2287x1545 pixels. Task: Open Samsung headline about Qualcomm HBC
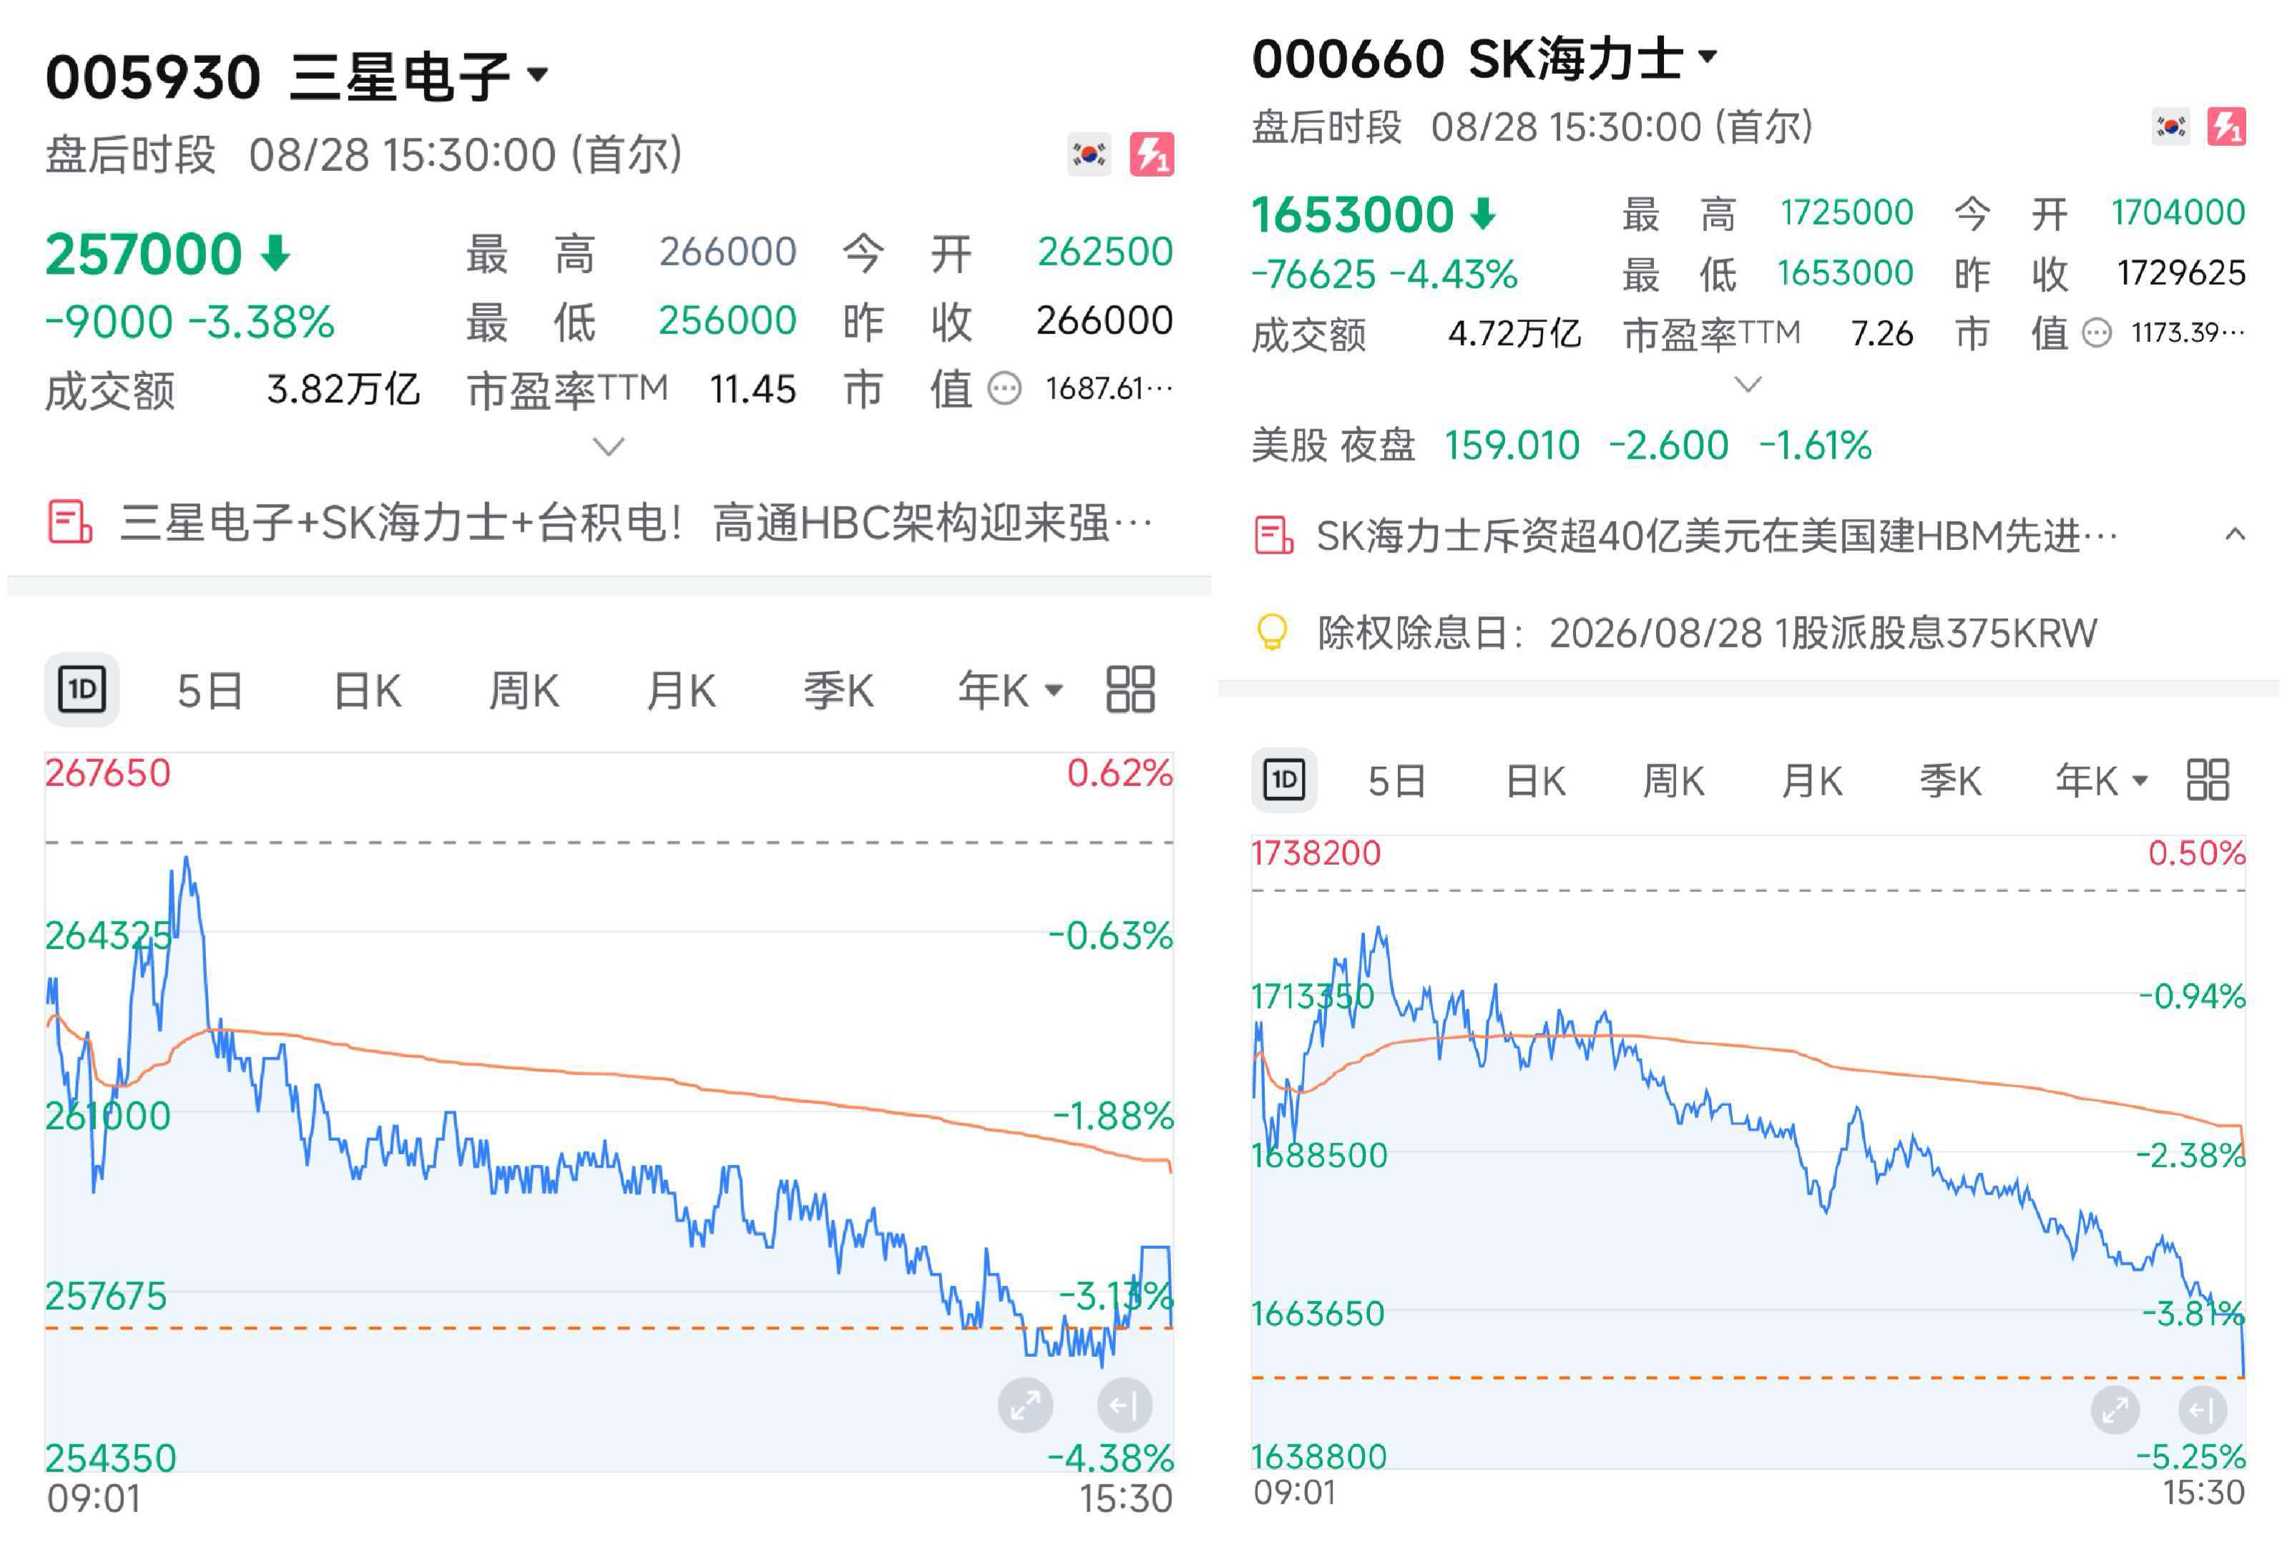coord(636,523)
